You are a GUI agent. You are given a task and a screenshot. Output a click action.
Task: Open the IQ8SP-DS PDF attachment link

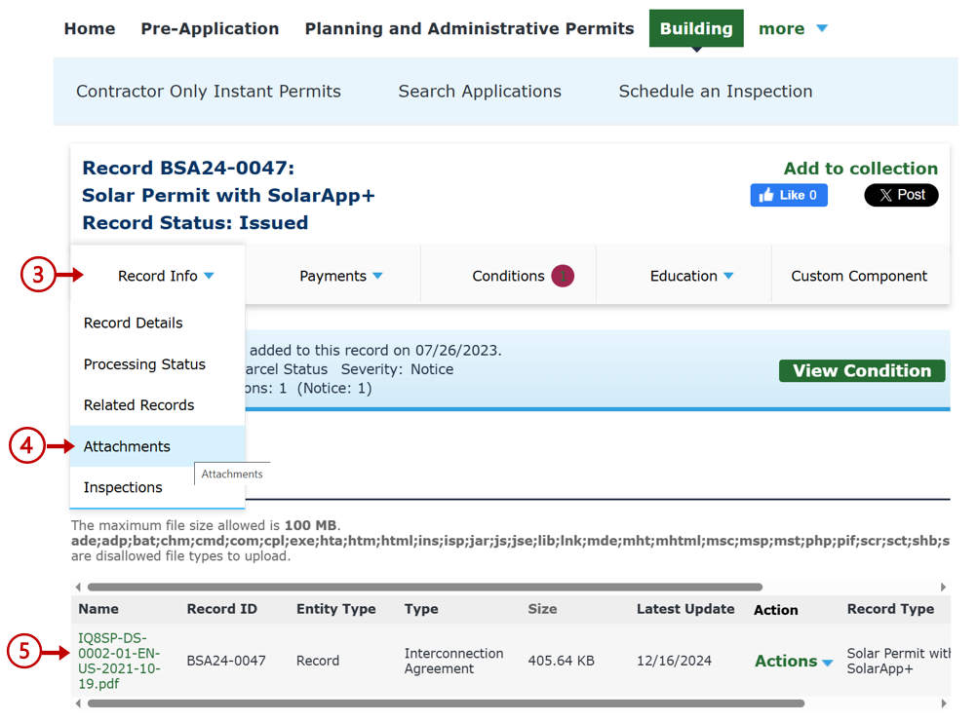119,661
